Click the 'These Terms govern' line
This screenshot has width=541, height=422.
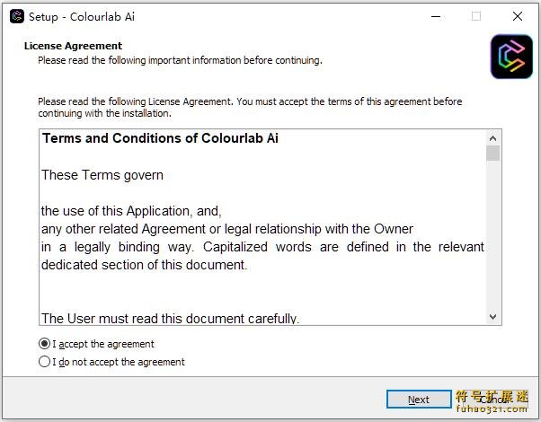tap(102, 175)
